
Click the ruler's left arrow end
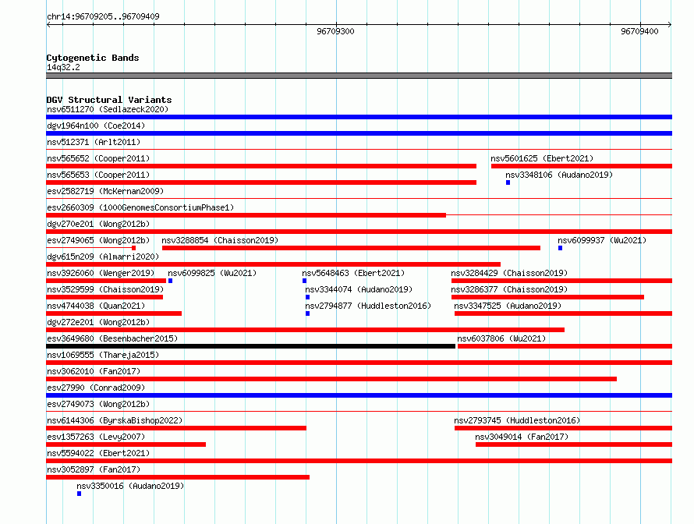coord(48,24)
